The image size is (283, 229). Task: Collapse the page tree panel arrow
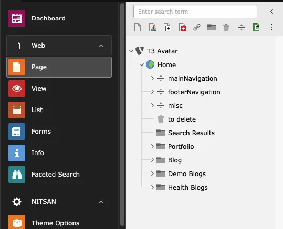coord(271,12)
